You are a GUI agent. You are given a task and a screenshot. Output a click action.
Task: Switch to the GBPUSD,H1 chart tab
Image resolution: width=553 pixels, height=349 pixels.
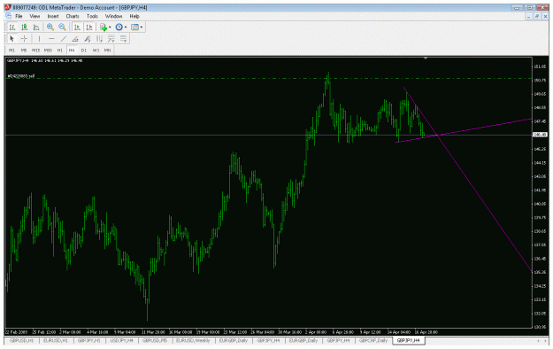tap(21, 340)
